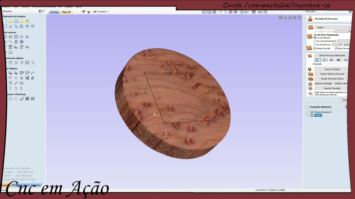Open the Camadas tab at the bottom

tap(36, 185)
